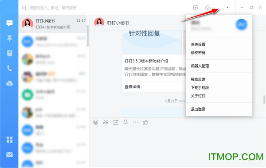Open the Phone call icon in sidebar

click(x=9, y=68)
